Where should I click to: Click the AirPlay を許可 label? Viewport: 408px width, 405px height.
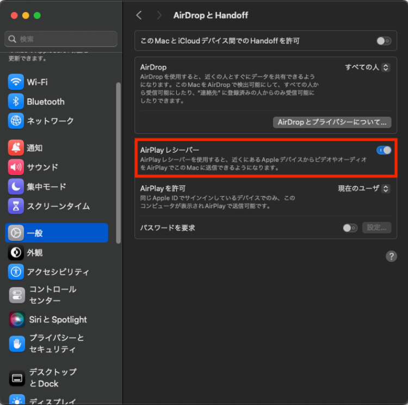click(163, 189)
